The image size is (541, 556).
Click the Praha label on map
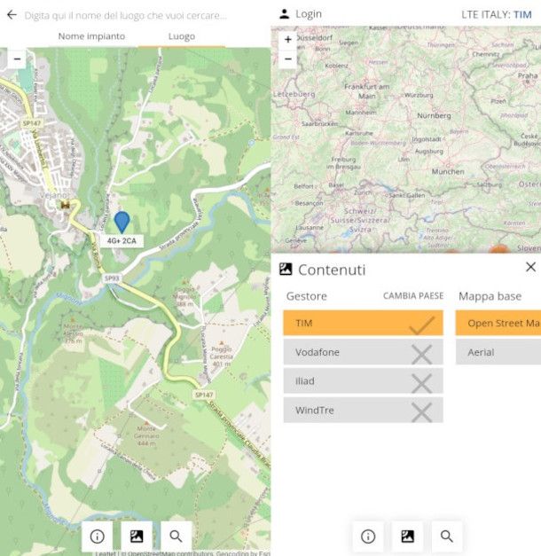pos(528,75)
